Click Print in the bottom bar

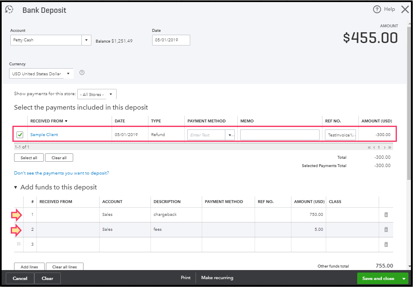(x=186, y=278)
